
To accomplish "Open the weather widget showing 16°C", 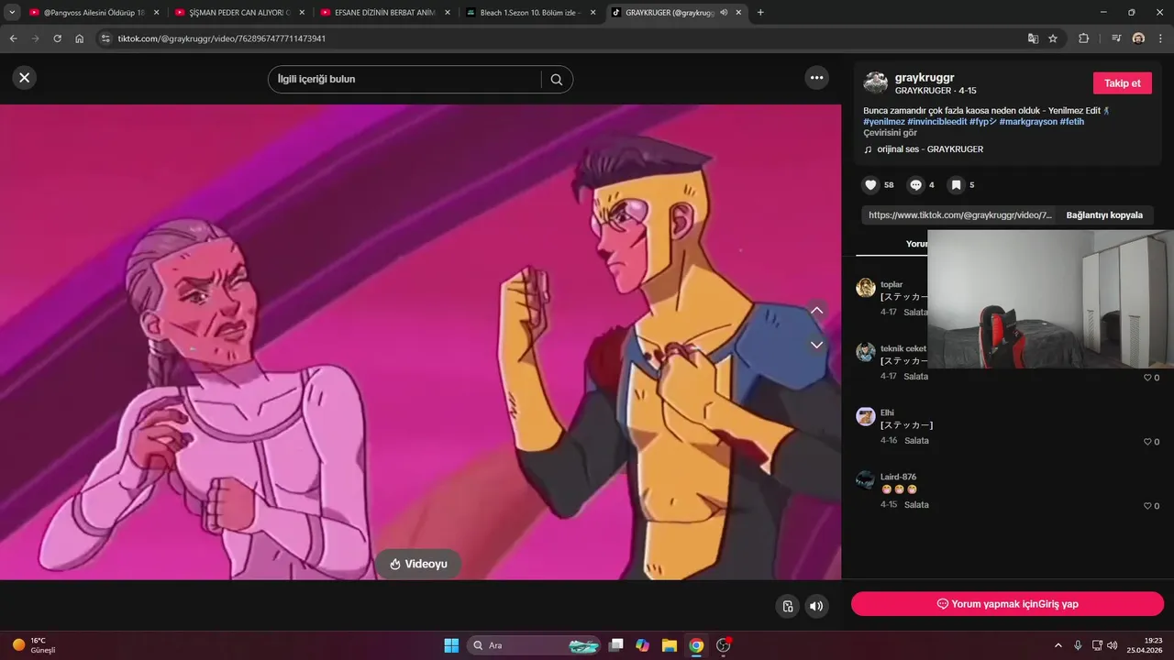I will [34, 645].
